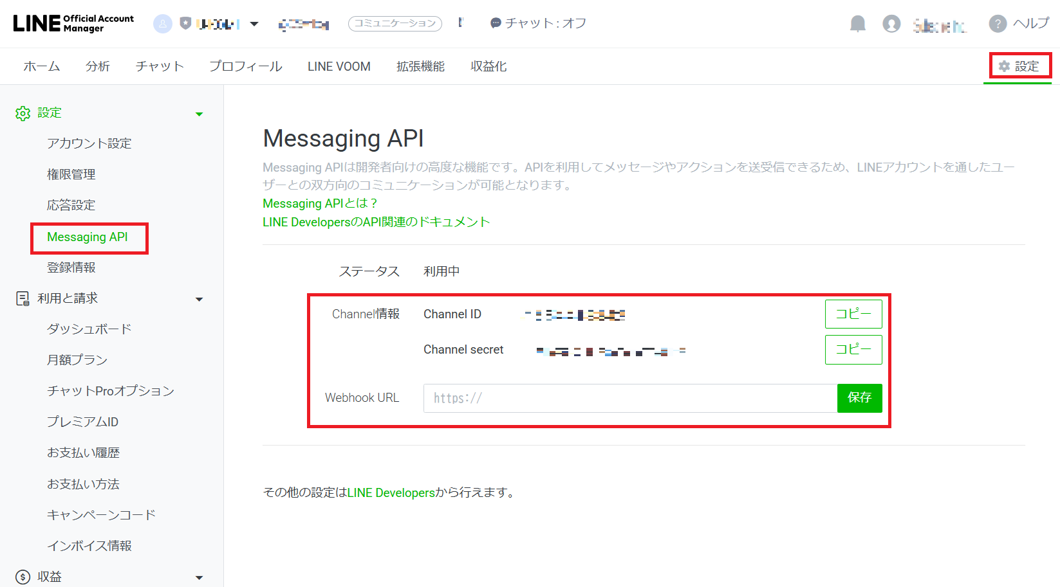1060x587 pixels.
Task: Click the コミュニケーション badge in header
Action: pos(395,24)
